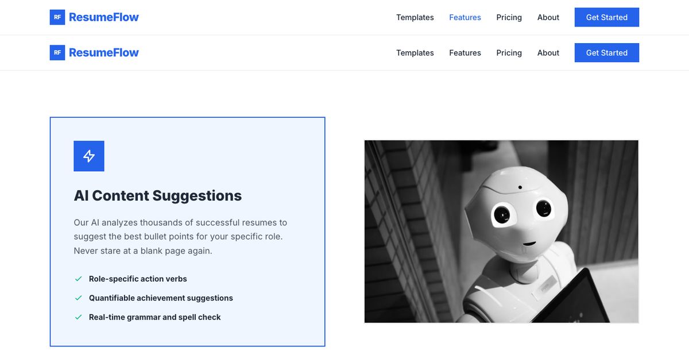Click the Quantifiable achievement suggestions text
689x362 pixels.
click(x=161, y=298)
